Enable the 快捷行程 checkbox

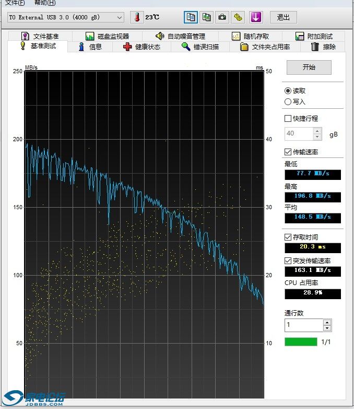288,118
